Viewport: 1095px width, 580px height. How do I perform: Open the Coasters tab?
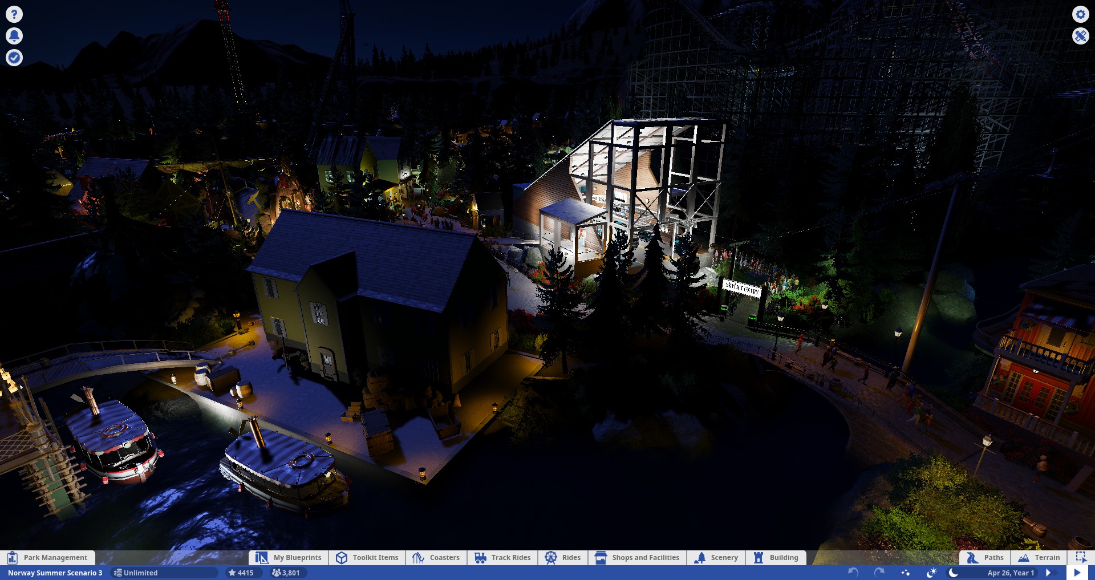point(436,557)
